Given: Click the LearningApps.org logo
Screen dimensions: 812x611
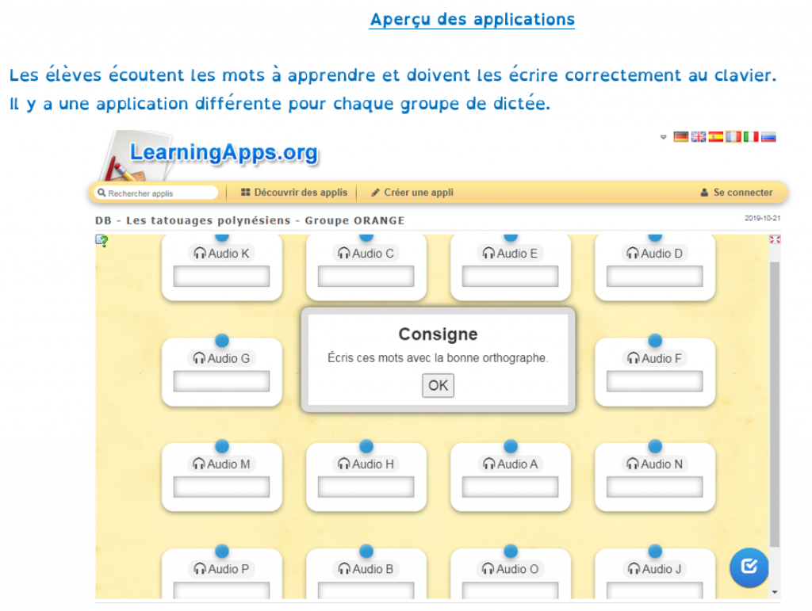Looking at the screenshot, I should (223, 153).
